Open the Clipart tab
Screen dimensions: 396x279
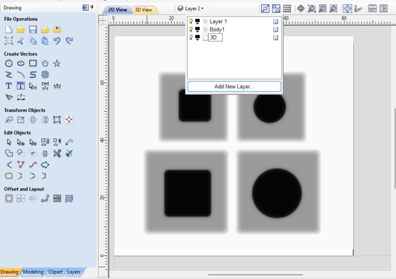[55, 272]
